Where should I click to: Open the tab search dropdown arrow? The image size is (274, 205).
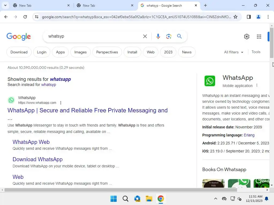(x=5, y=5)
